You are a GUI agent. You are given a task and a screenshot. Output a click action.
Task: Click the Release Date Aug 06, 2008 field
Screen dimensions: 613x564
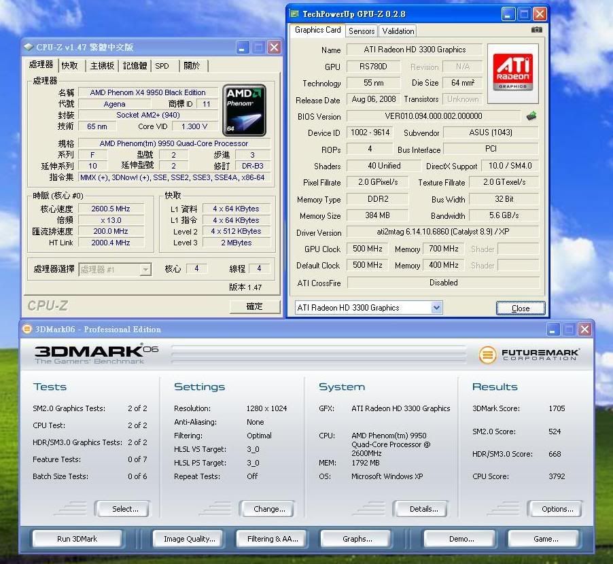373,99
